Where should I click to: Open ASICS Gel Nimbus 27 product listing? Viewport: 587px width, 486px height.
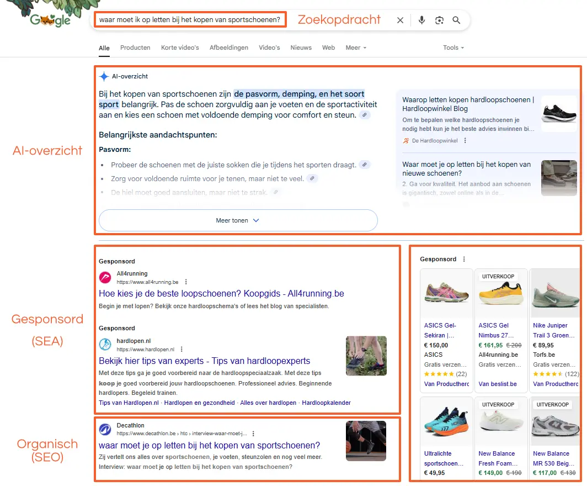(496, 330)
